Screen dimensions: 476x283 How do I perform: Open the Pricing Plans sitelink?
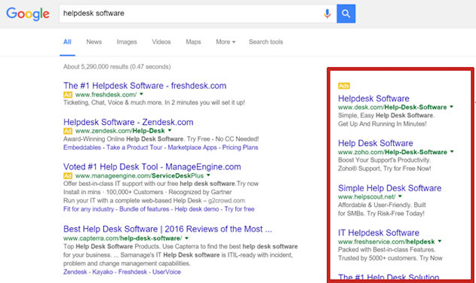coord(240,147)
